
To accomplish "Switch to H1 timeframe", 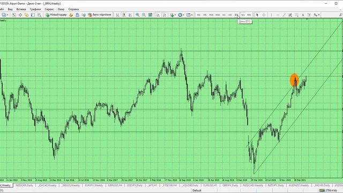I will coord(224,15).
